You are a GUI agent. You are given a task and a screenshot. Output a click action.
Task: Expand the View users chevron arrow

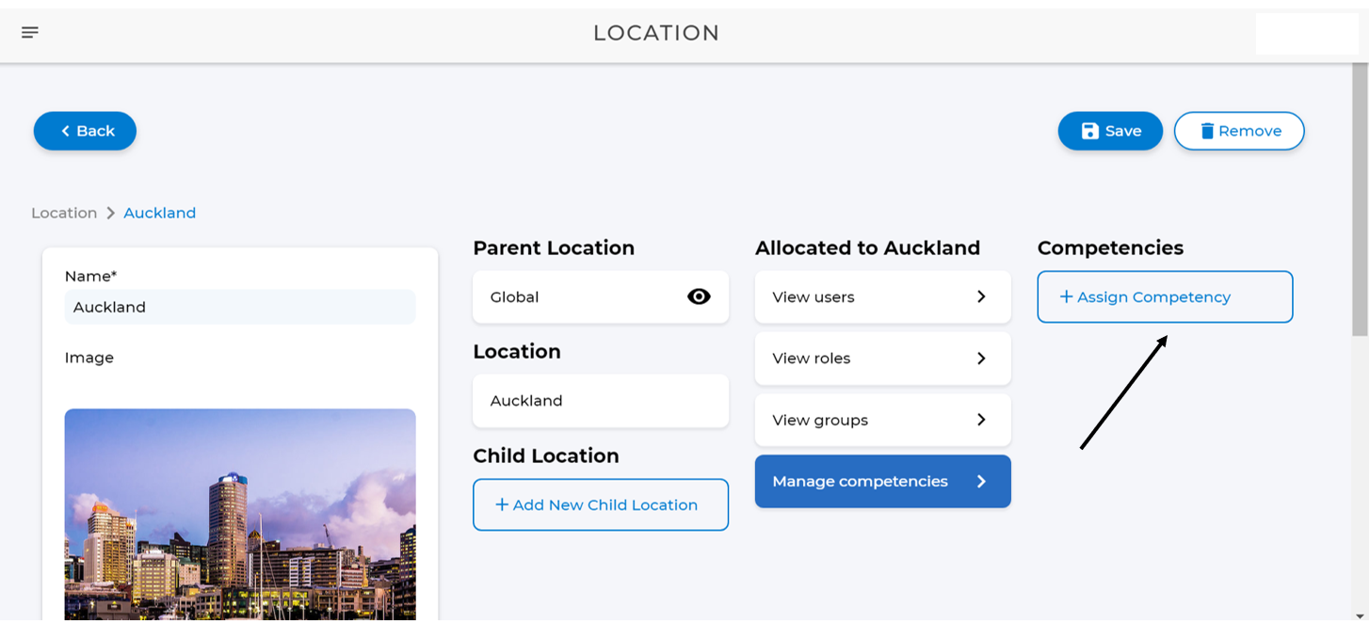click(x=981, y=296)
